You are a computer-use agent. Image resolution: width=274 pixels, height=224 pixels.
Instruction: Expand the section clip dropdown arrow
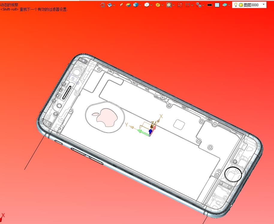pos(192,5)
